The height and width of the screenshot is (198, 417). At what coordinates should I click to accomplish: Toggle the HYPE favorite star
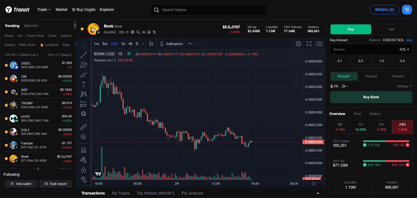6,119
